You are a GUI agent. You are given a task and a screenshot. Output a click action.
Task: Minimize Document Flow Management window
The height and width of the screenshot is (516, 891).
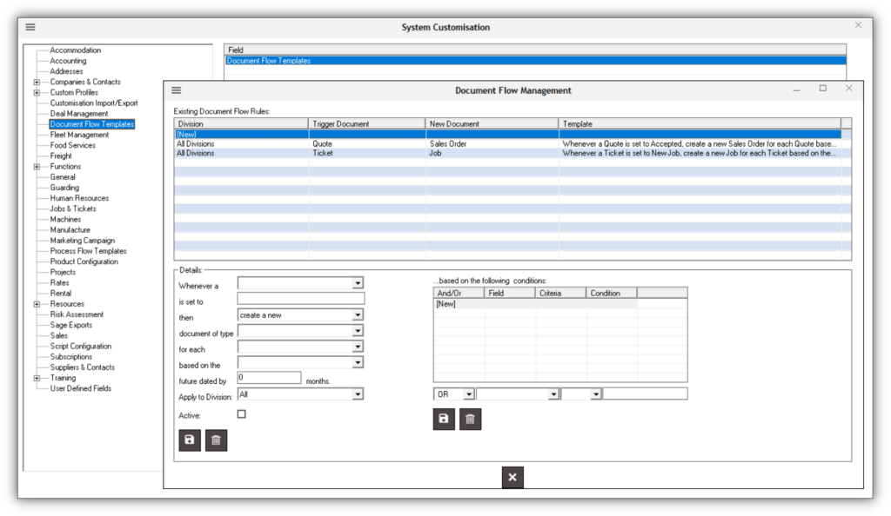coord(797,89)
